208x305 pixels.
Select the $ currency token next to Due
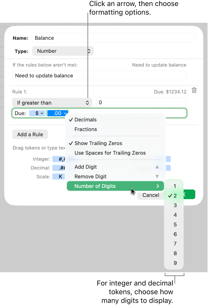pyautogui.click(x=37, y=113)
